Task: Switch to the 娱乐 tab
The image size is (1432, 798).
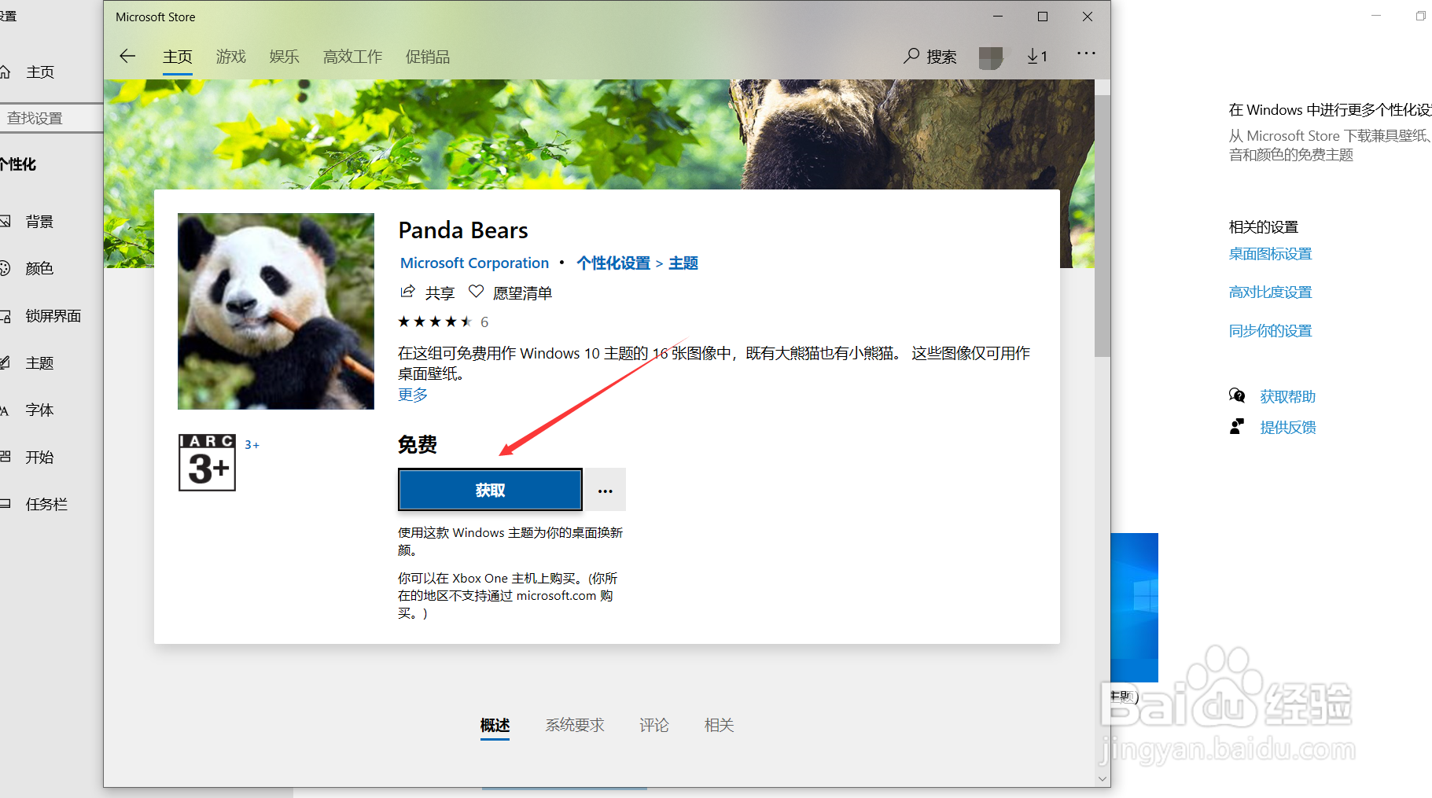Action: (x=285, y=57)
